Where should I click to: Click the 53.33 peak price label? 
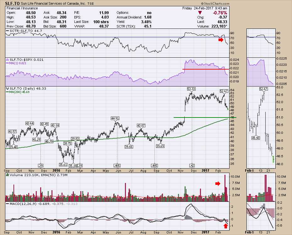coord(191,89)
